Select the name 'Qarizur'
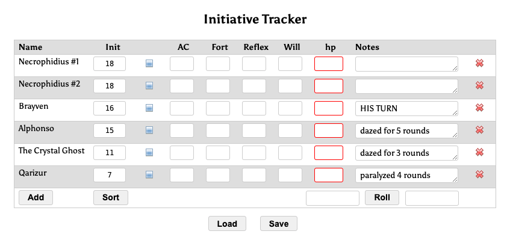This screenshot has width=510, height=240. click(x=33, y=173)
